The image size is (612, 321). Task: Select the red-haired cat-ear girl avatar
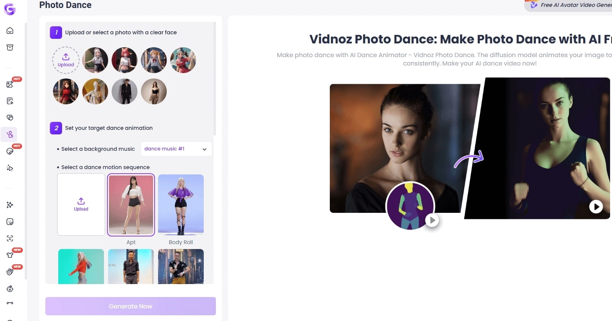pyautogui.click(x=125, y=60)
